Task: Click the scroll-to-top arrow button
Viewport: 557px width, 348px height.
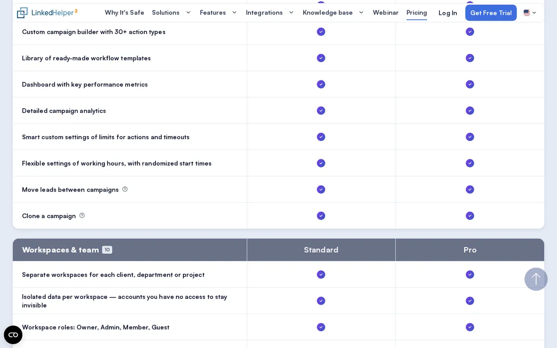Action: pyautogui.click(x=536, y=279)
